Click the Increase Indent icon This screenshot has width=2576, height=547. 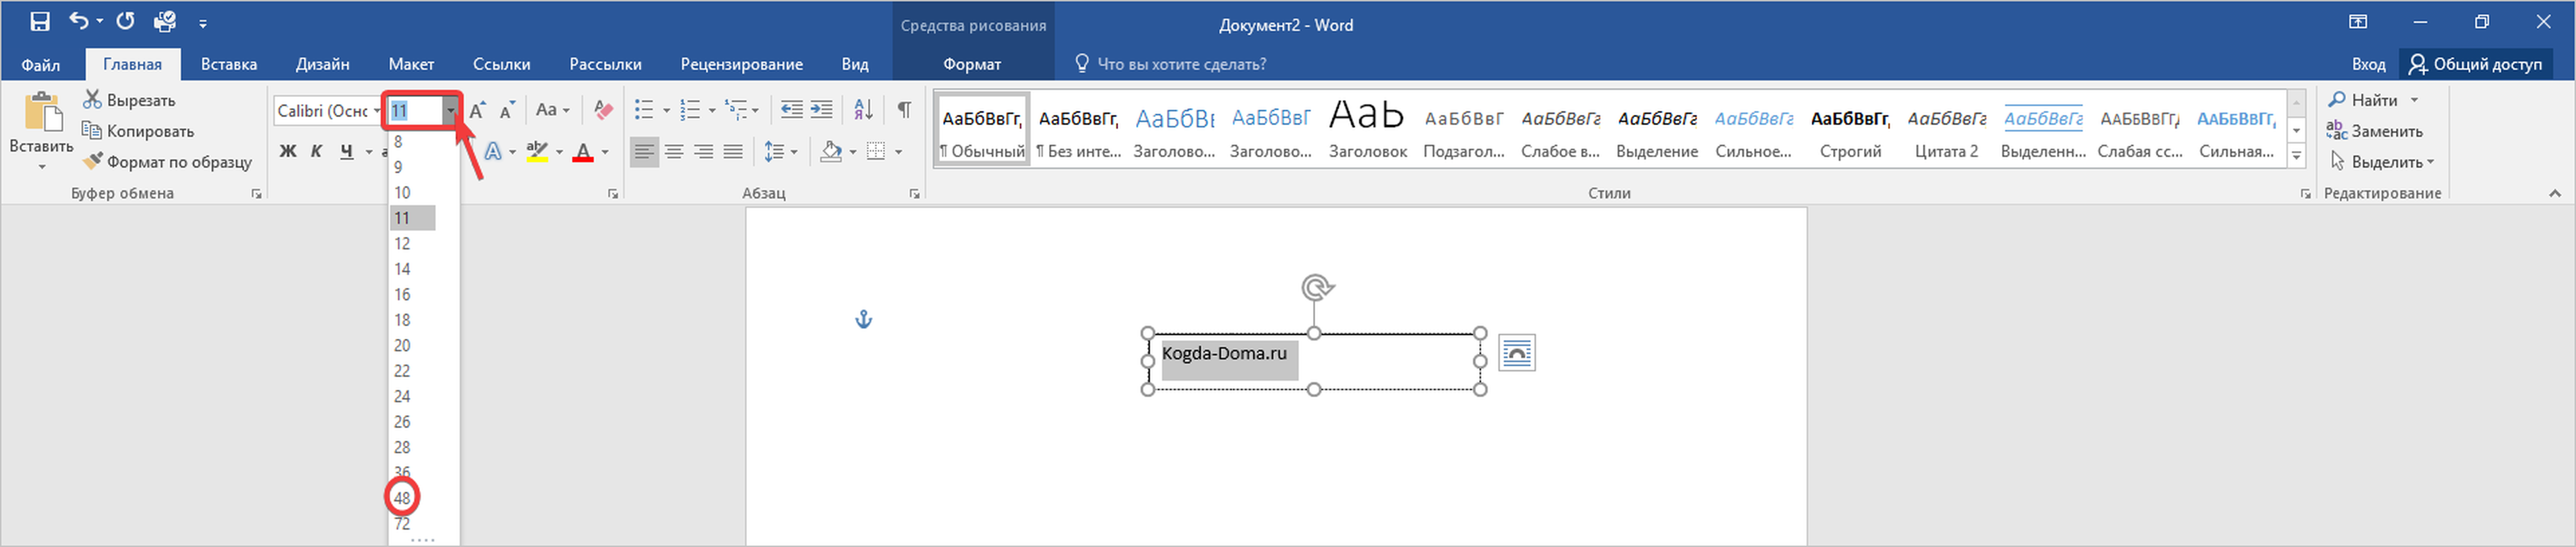[821, 110]
